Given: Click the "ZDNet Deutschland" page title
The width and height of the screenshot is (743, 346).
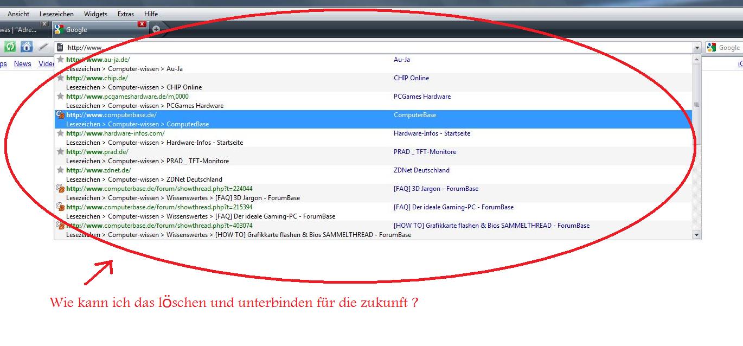Looking at the screenshot, I should (421, 170).
